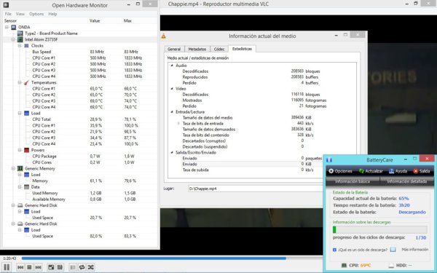Switch to the Metadatos tab
Viewport: 437px width, 273px height.
197,49
